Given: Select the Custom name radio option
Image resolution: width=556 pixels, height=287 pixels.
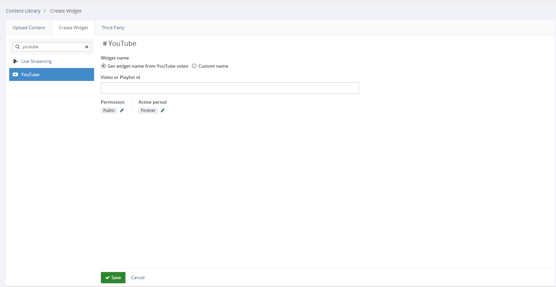Looking at the screenshot, I should [x=194, y=66].
